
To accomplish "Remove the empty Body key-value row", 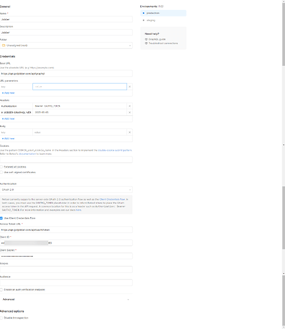I will [x=130, y=132].
